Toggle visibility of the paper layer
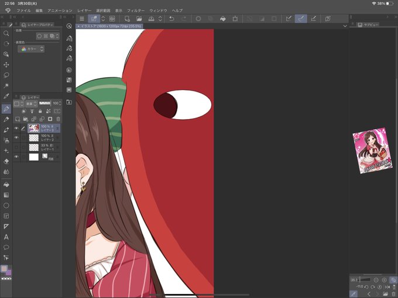 pyautogui.click(x=16, y=157)
